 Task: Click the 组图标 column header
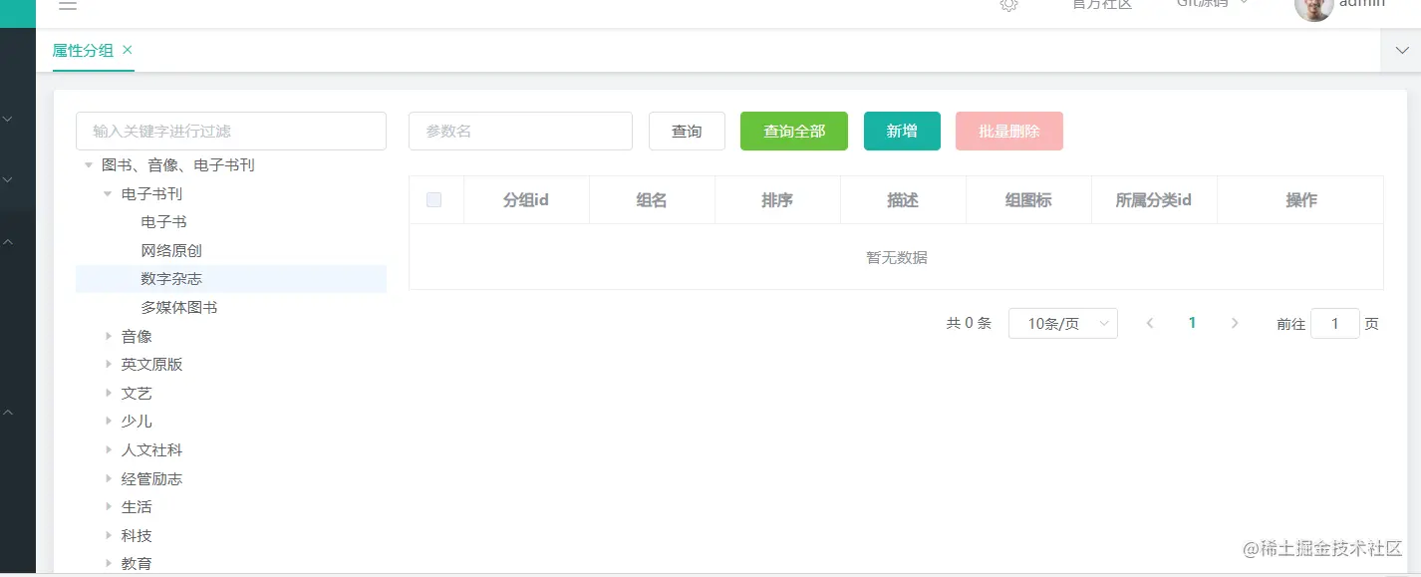(1028, 200)
